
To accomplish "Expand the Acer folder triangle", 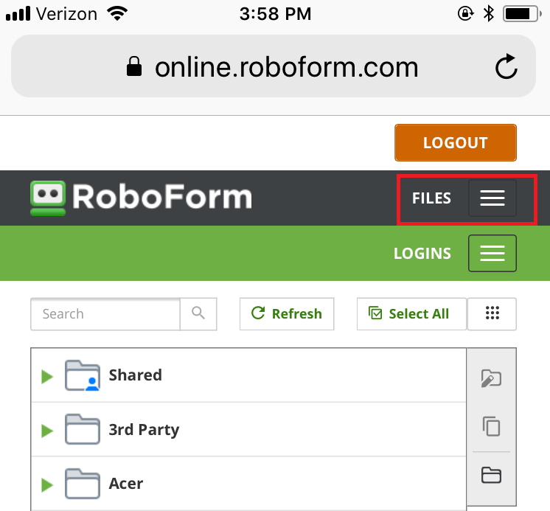I will tap(47, 485).
